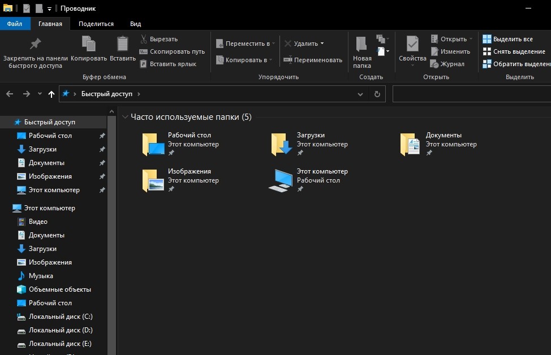Select Local Disk (C:) in sidebar
This screenshot has height=355, width=551.
(x=61, y=317)
